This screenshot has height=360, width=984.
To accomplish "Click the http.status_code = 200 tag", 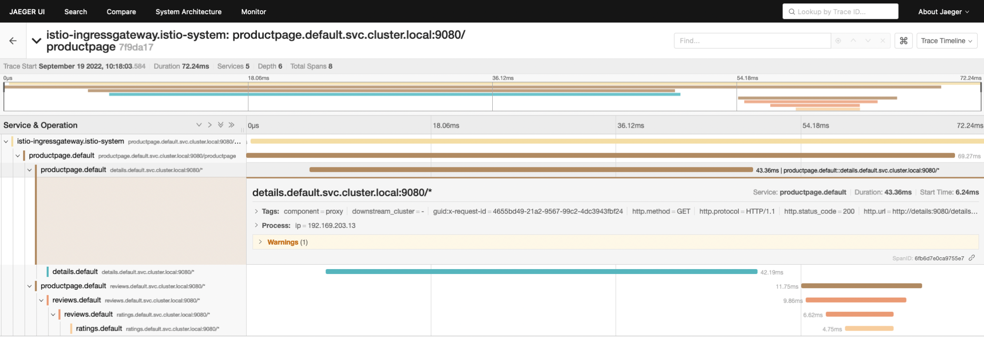I will 819,211.
